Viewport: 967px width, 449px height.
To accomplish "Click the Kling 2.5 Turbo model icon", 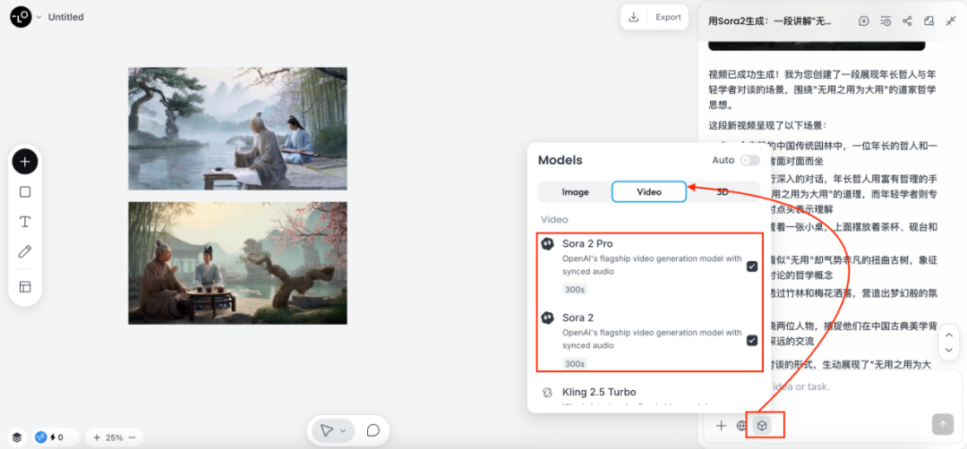I will (x=547, y=393).
